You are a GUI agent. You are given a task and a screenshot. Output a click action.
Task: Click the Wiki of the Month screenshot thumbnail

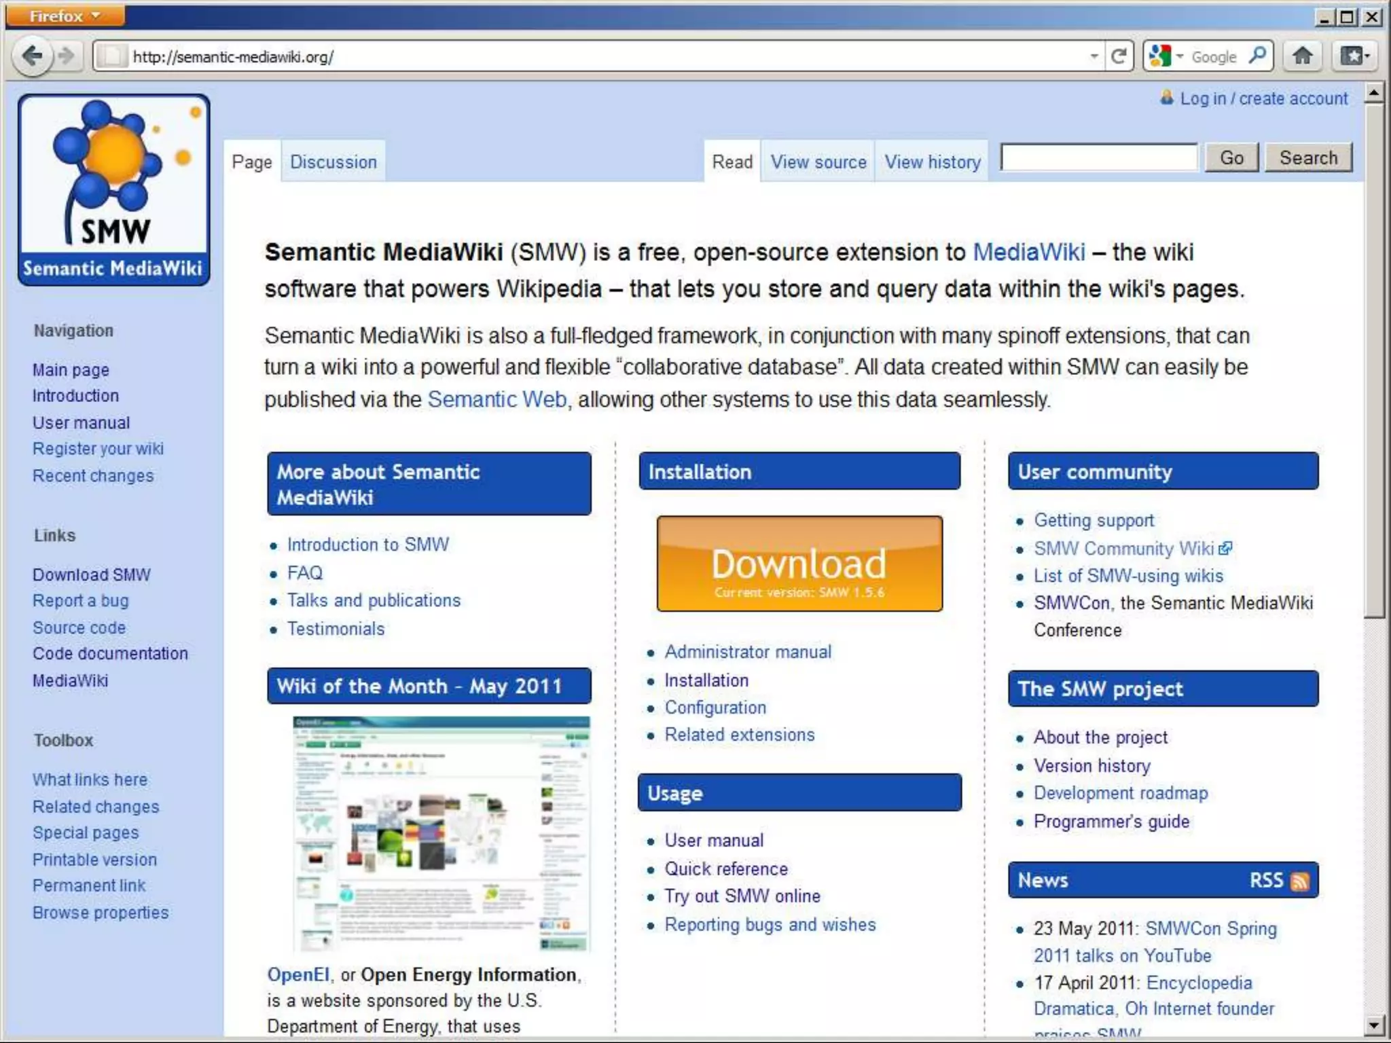441,834
